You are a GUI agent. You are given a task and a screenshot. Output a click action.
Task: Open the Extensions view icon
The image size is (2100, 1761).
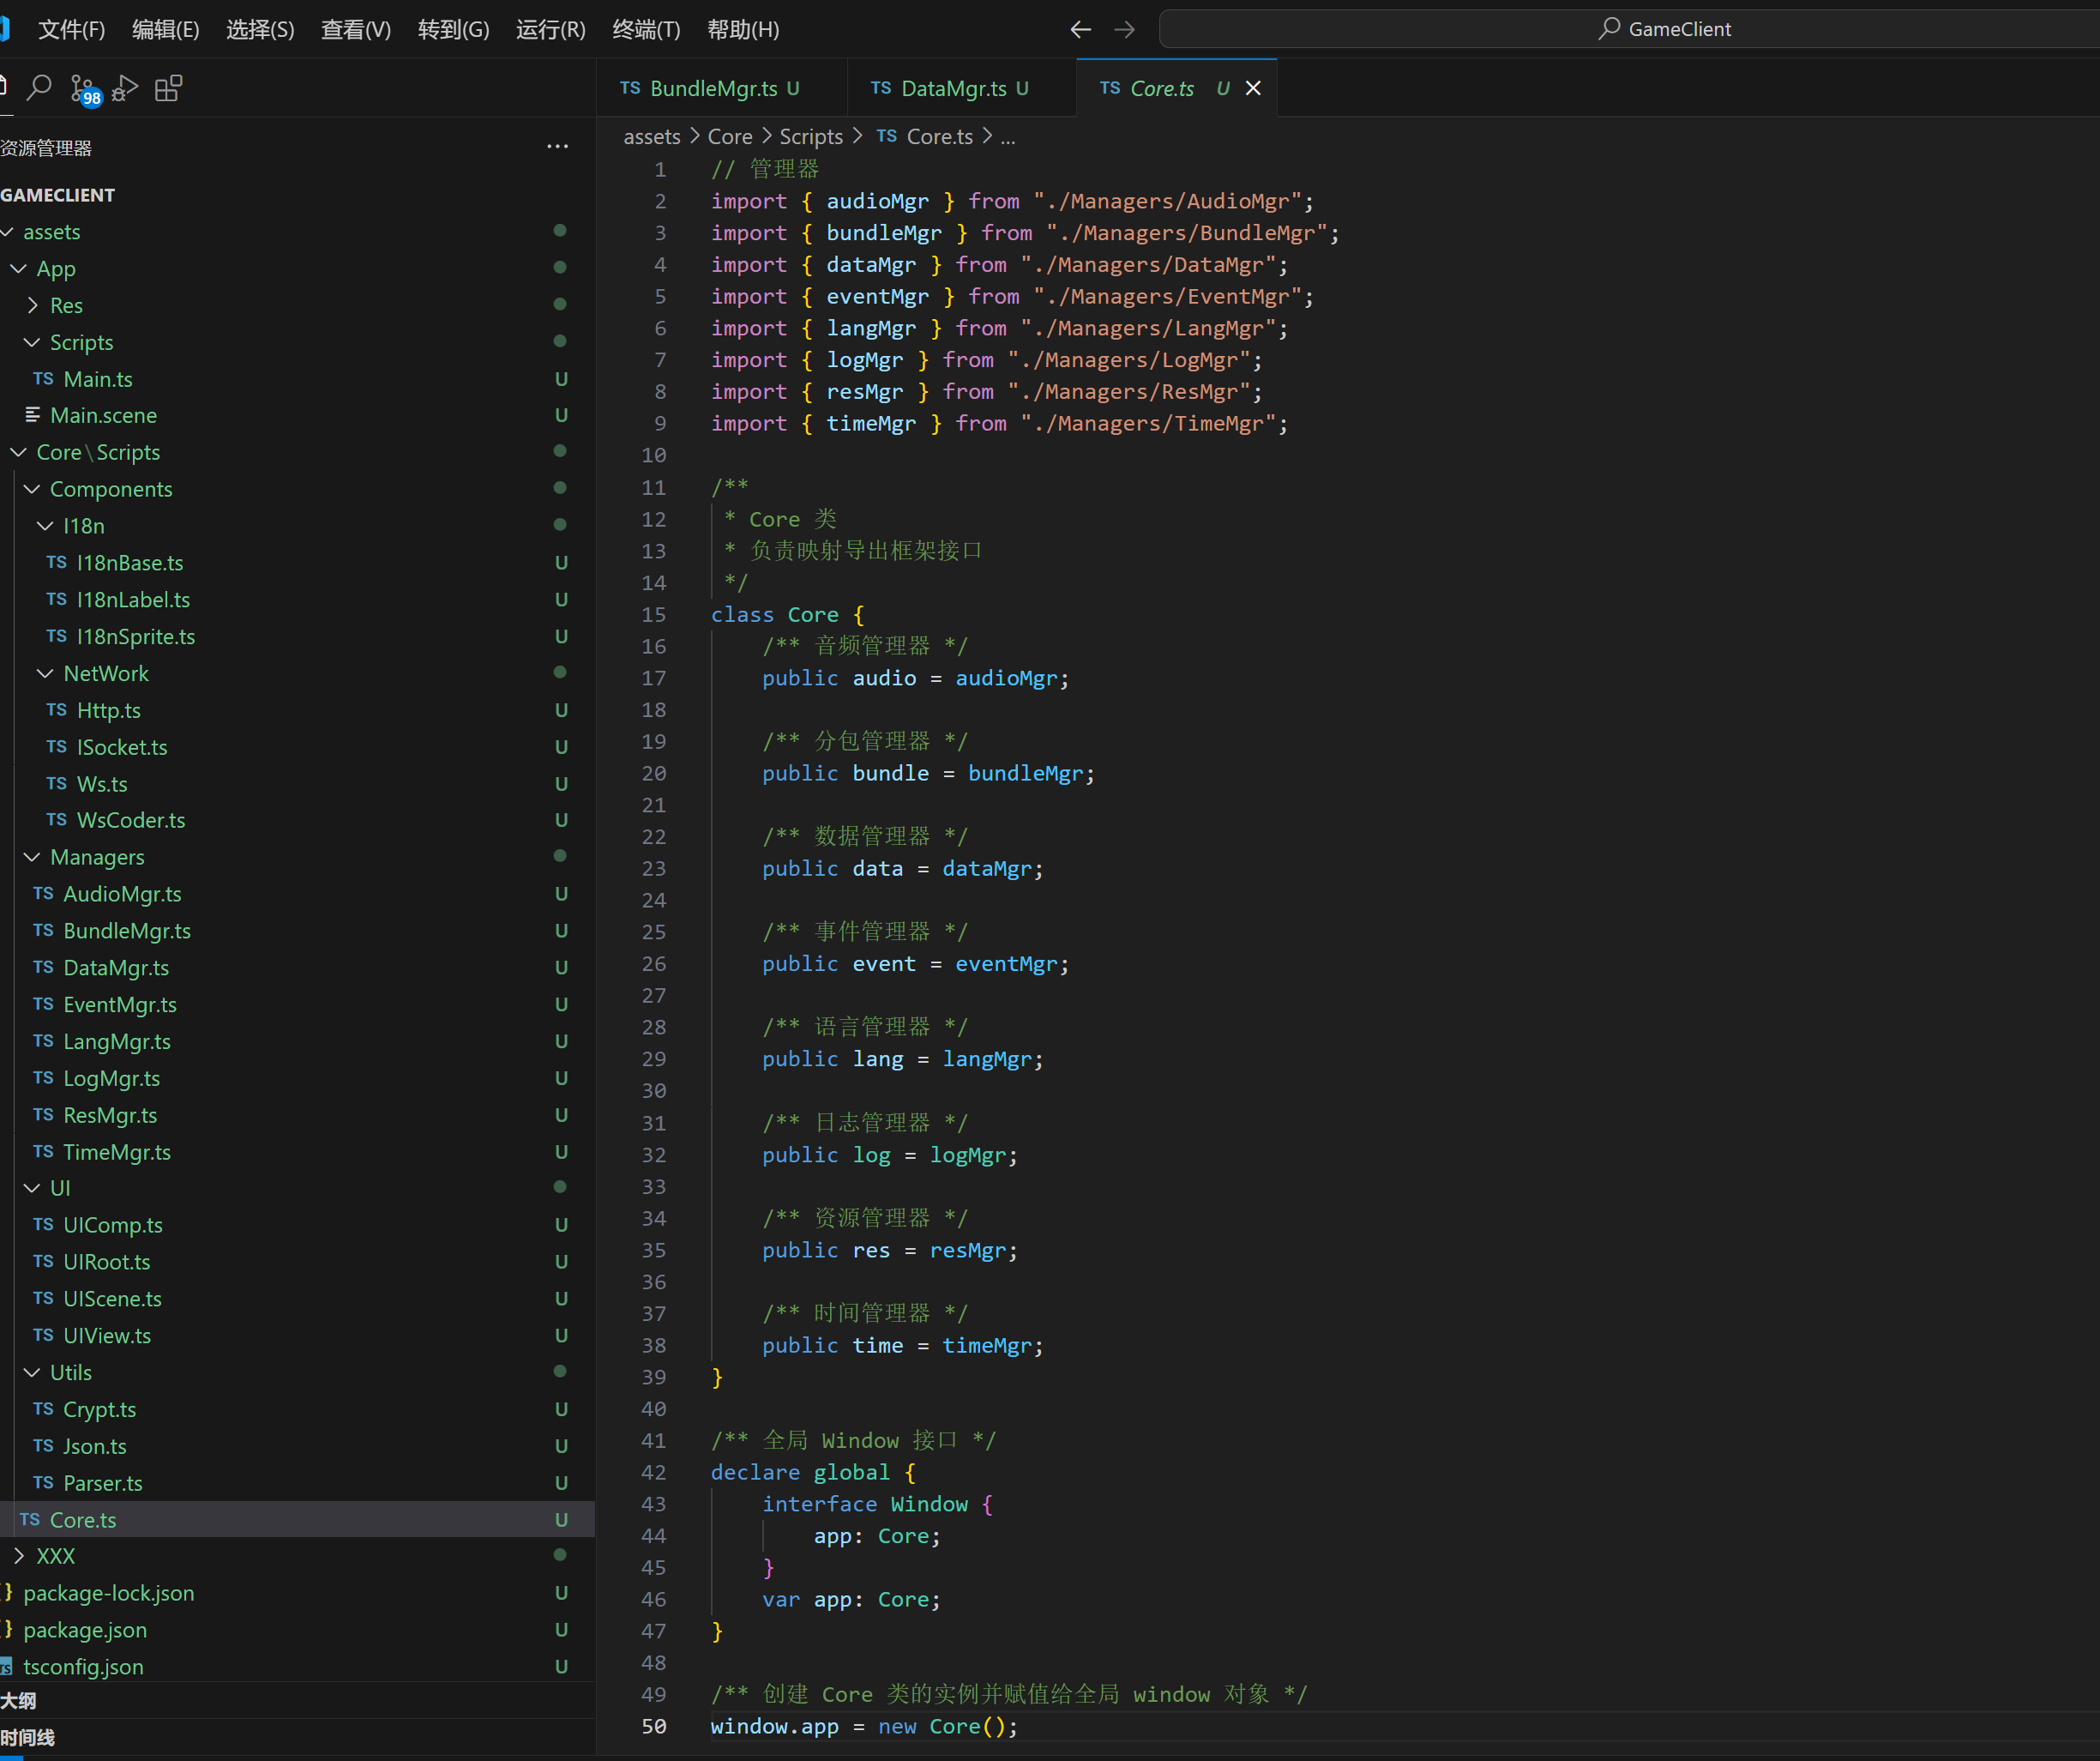click(168, 88)
